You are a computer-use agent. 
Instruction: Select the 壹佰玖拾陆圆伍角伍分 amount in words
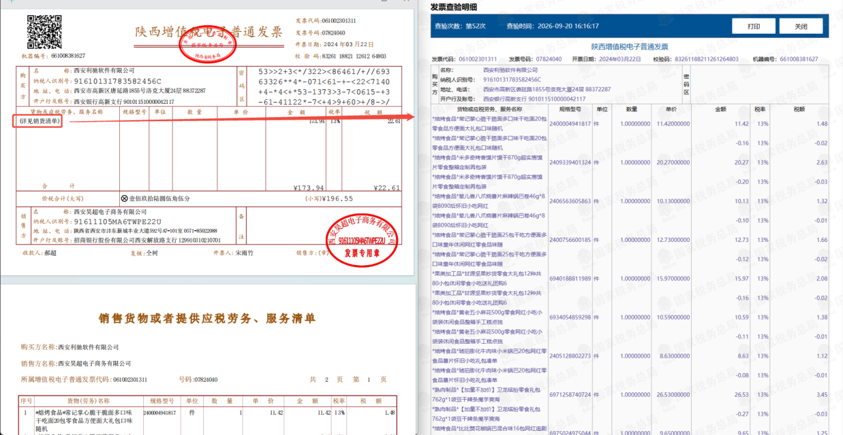pyautogui.click(x=159, y=199)
